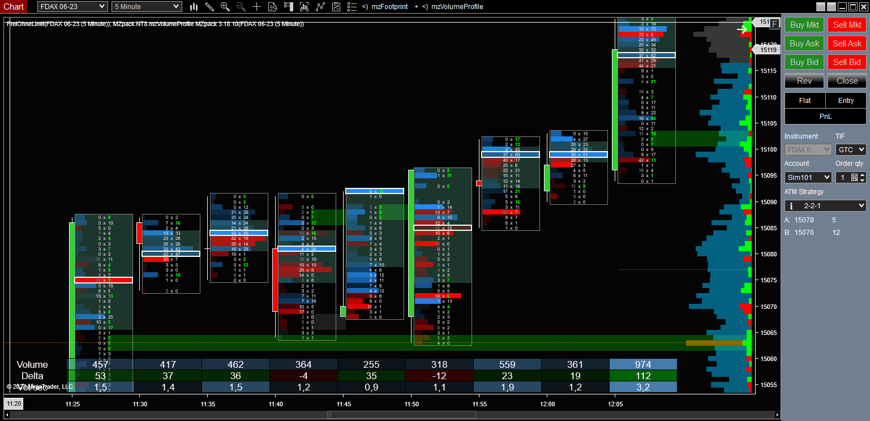
Task: Open the FDAX 06-23 instrument dropdown
Action: pyautogui.click(x=72, y=7)
